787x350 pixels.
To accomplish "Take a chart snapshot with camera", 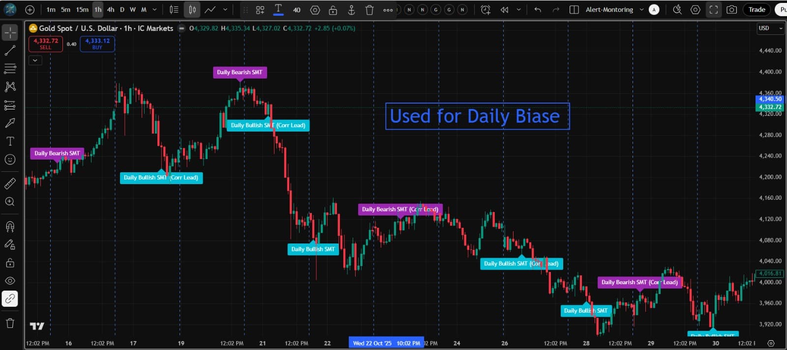I will tap(732, 9).
